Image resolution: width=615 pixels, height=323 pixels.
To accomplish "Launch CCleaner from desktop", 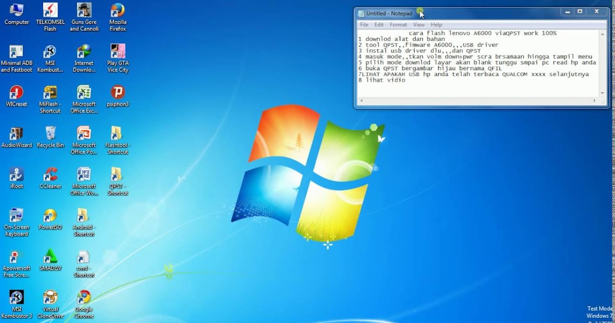I will point(50,178).
